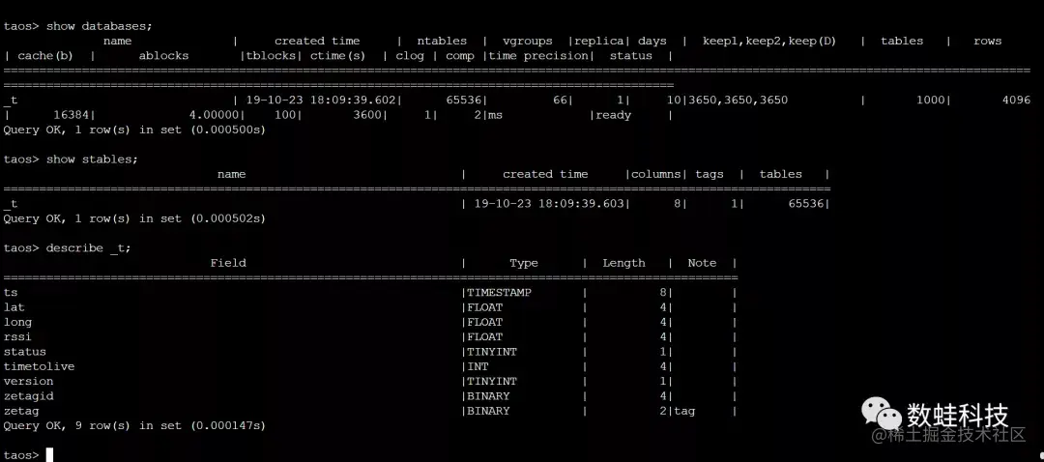Select the 'vgroups' column header
This screenshot has width=1044, height=462.
(x=528, y=41)
